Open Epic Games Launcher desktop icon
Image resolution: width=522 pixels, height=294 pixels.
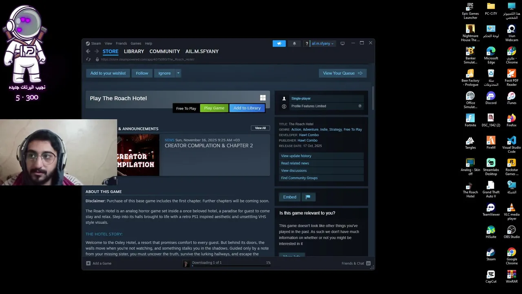coord(470,11)
